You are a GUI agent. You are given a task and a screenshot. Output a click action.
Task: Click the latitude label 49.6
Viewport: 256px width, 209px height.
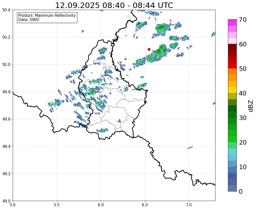click(6, 119)
